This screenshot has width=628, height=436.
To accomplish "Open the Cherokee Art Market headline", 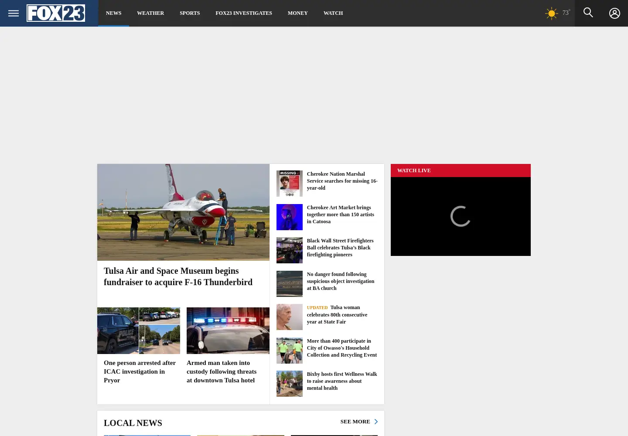I will pos(340,215).
